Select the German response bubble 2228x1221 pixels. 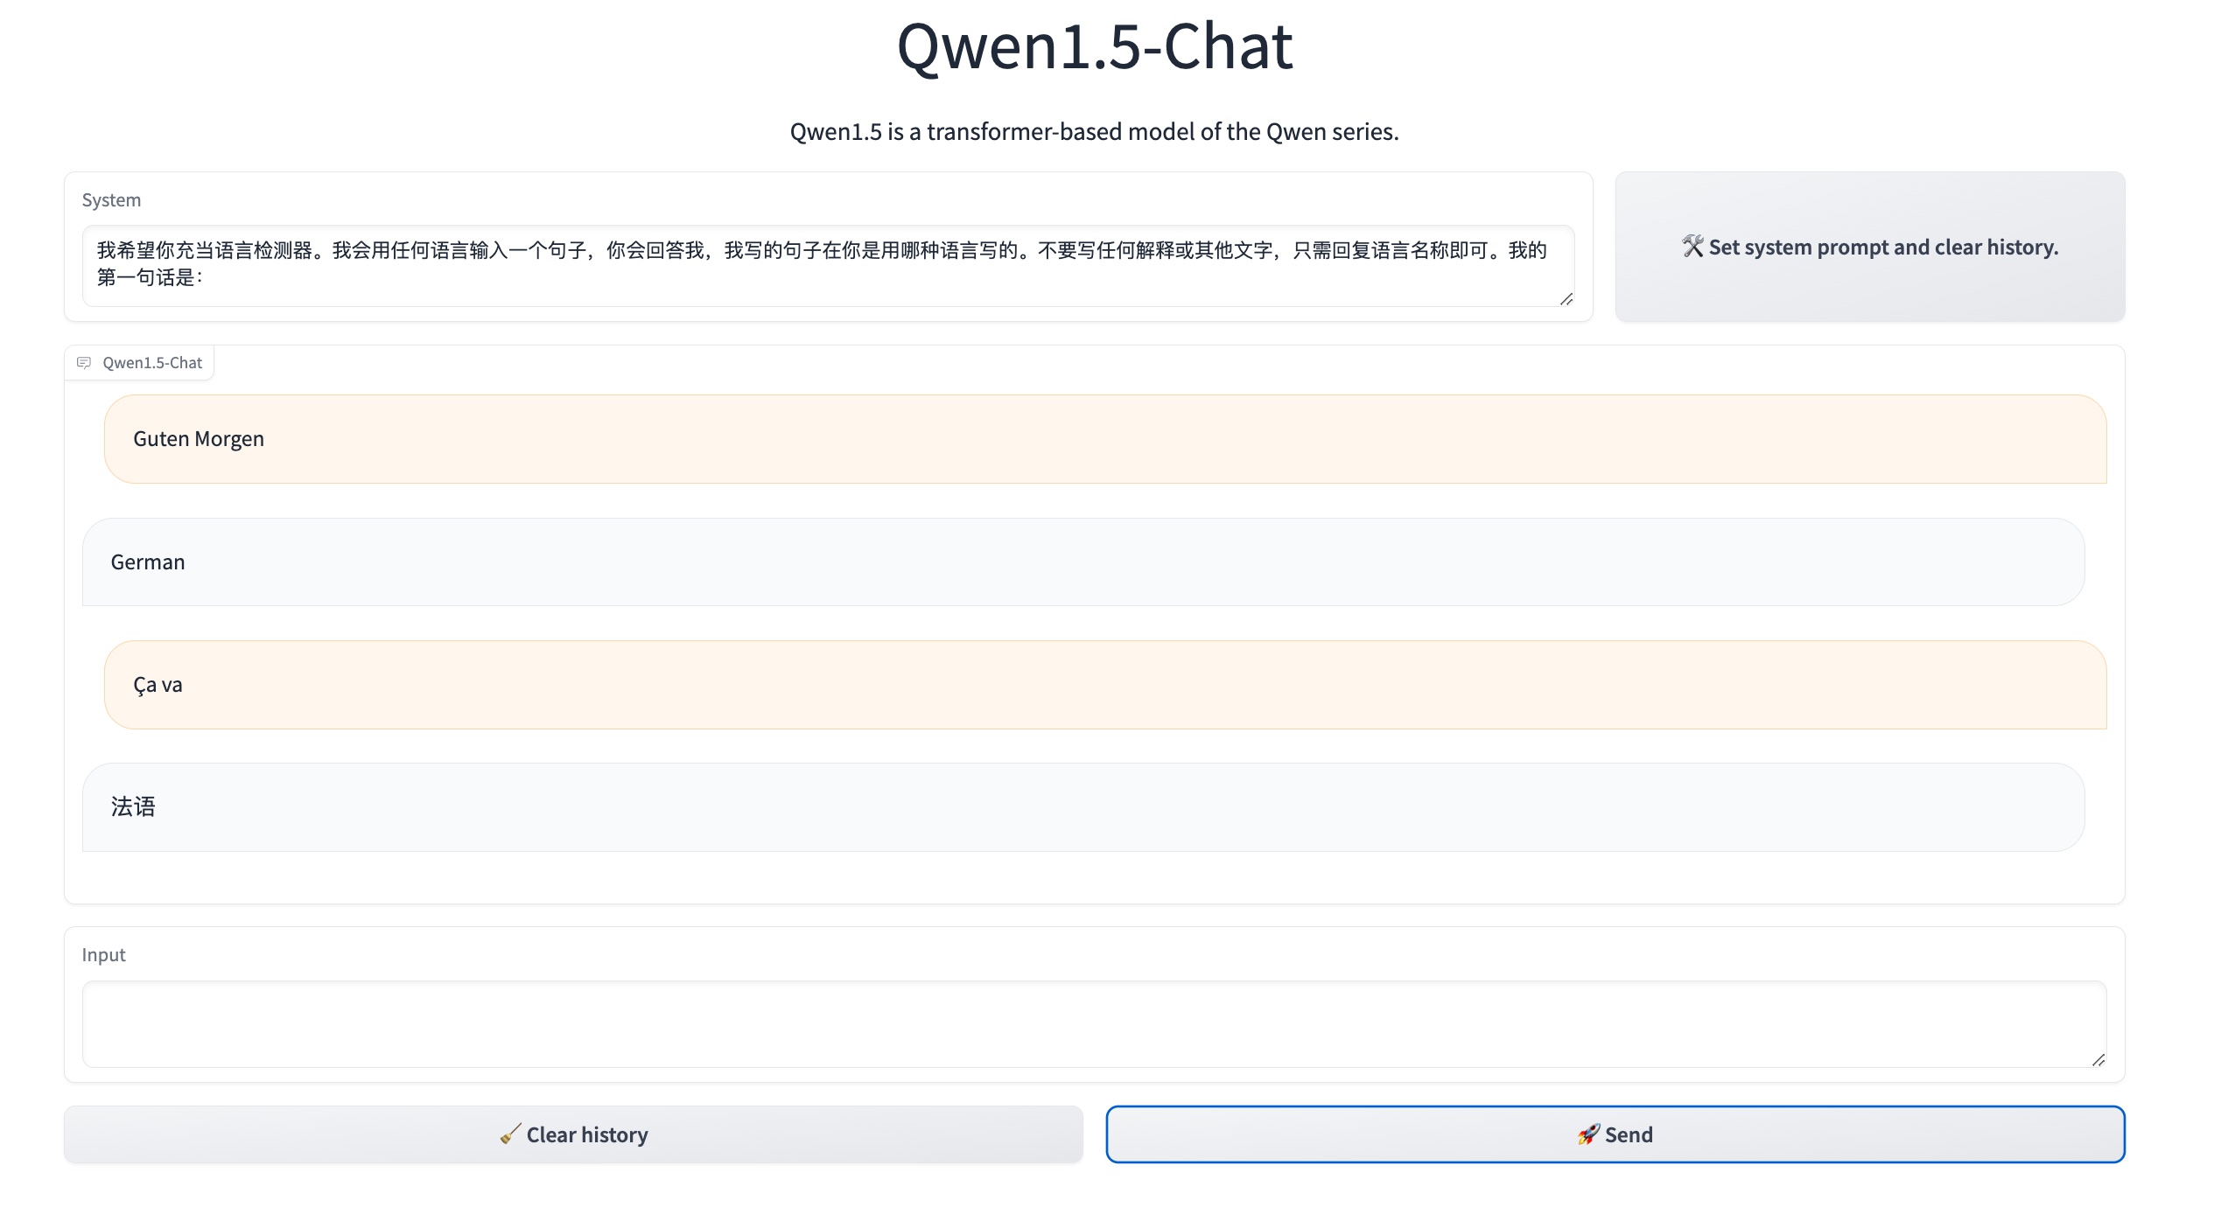tap(1083, 562)
